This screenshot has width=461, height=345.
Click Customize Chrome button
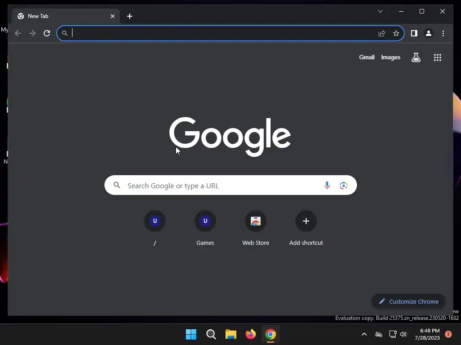(408, 301)
